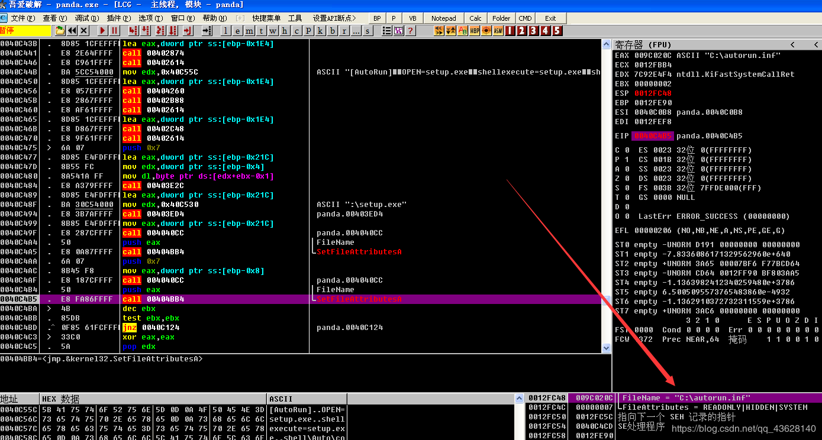
Task: Click the VB button
Action: click(412, 18)
